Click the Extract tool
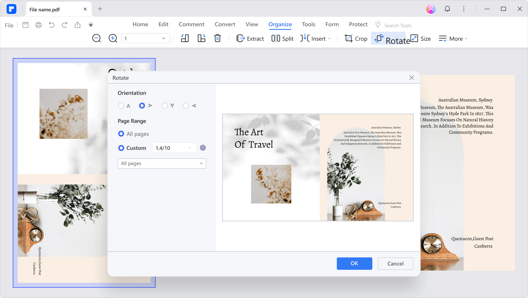This screenshot has height=298, width=528. (250, 38)
